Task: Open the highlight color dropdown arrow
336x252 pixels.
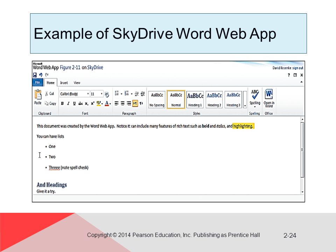Action: [102, 104]
